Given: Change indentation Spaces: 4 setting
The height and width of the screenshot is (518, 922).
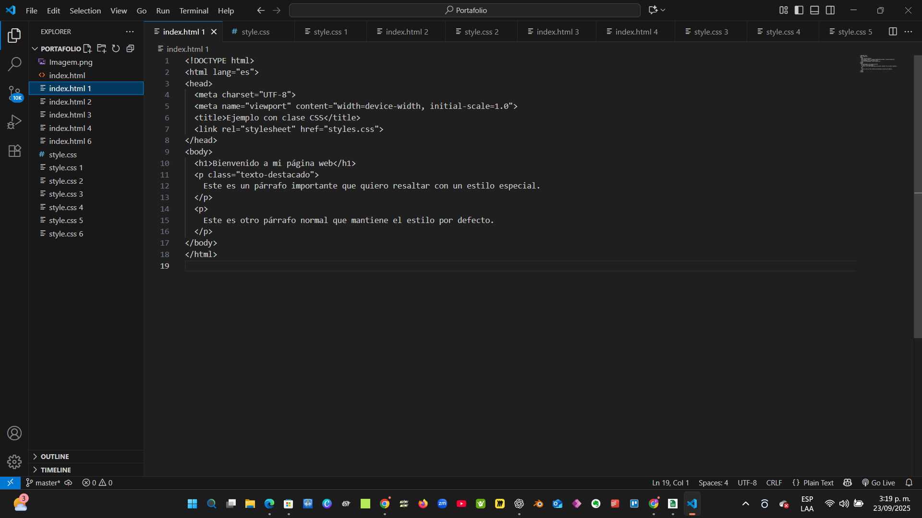Looking at the screenshot, I should pos(713,483).
